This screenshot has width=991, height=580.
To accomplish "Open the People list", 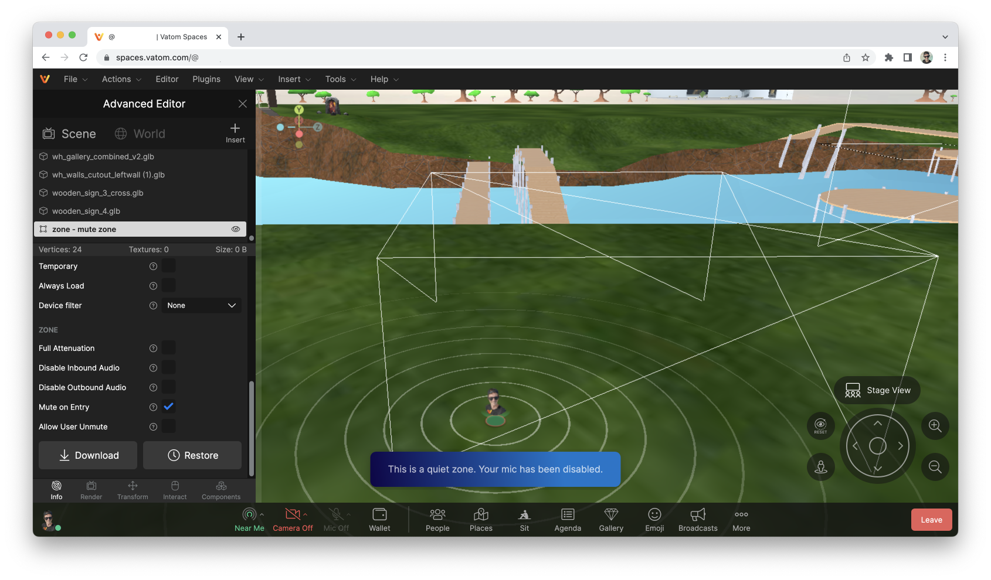I will (x=437, y=520).
